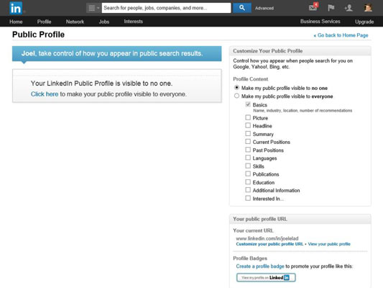Open the notifications flag icon

pos(331,8)
